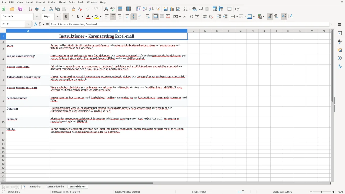Insert Hyperlink globe icon
345x194 pixels.
click(195, 9)
